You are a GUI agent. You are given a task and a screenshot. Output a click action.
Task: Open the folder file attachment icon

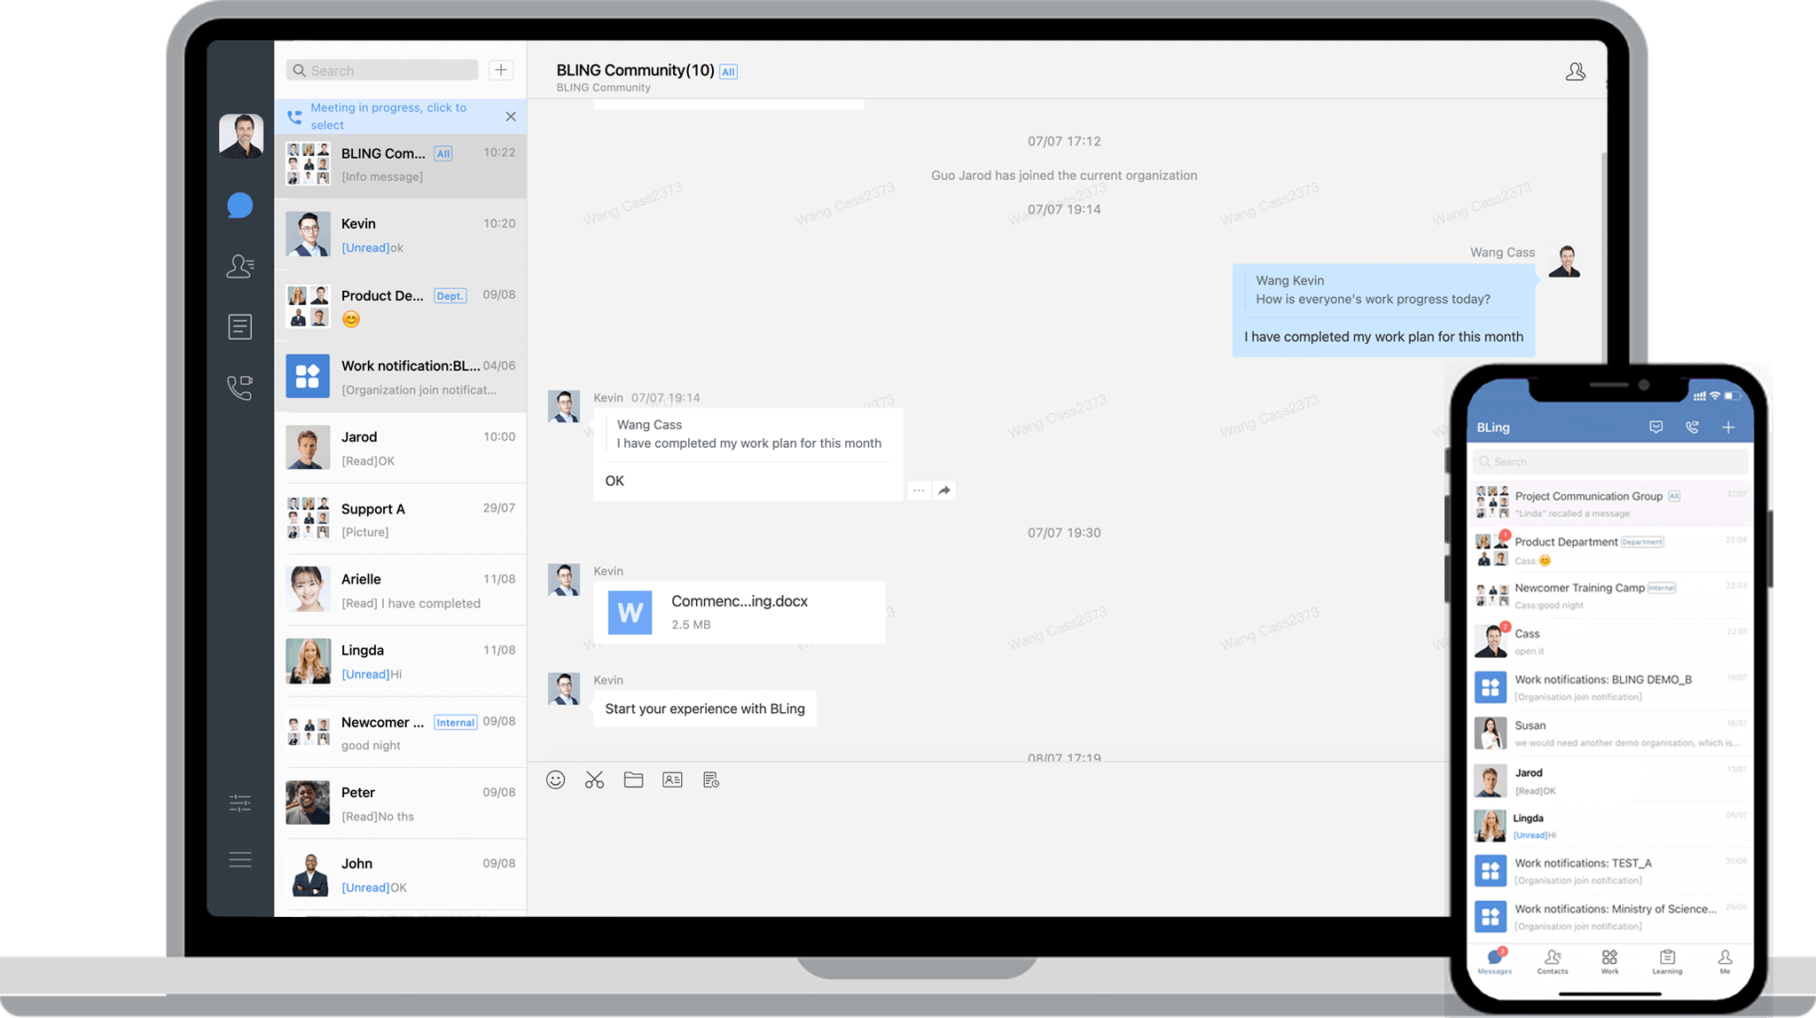633,779
